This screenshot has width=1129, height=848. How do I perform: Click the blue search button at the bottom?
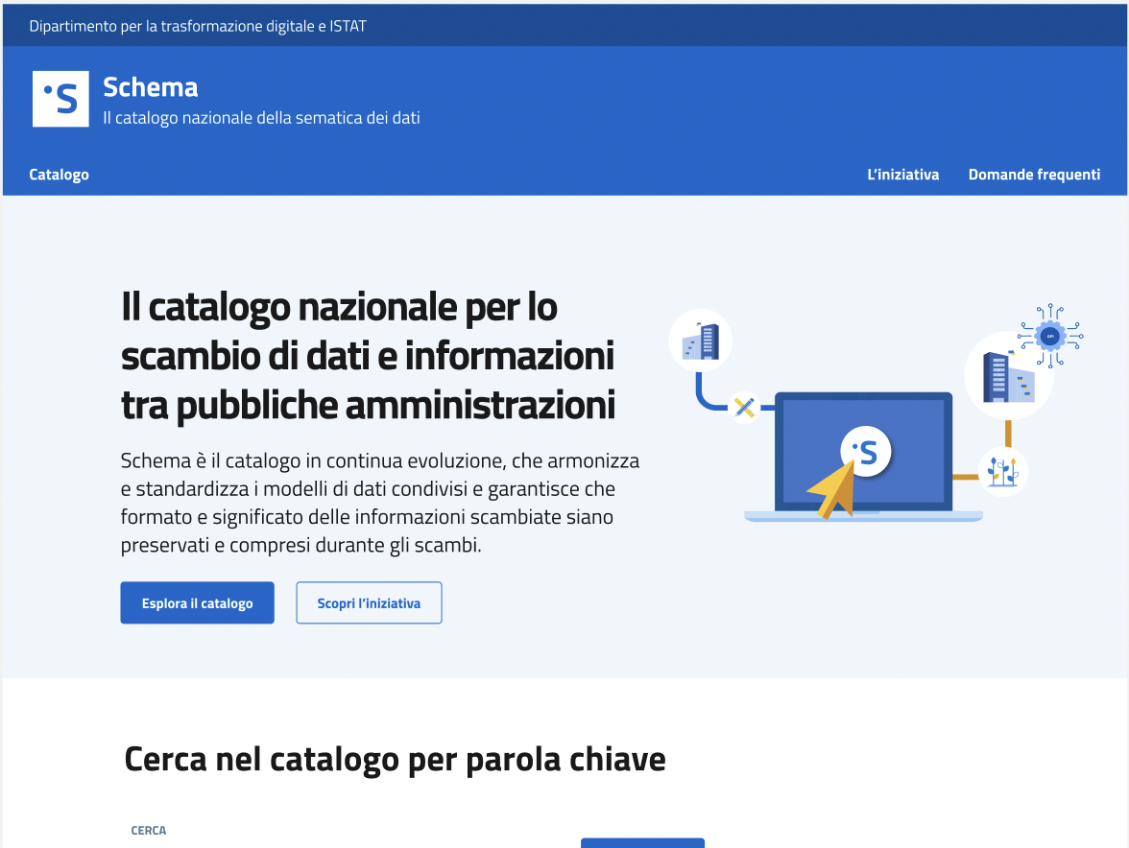tap(642, 844)
